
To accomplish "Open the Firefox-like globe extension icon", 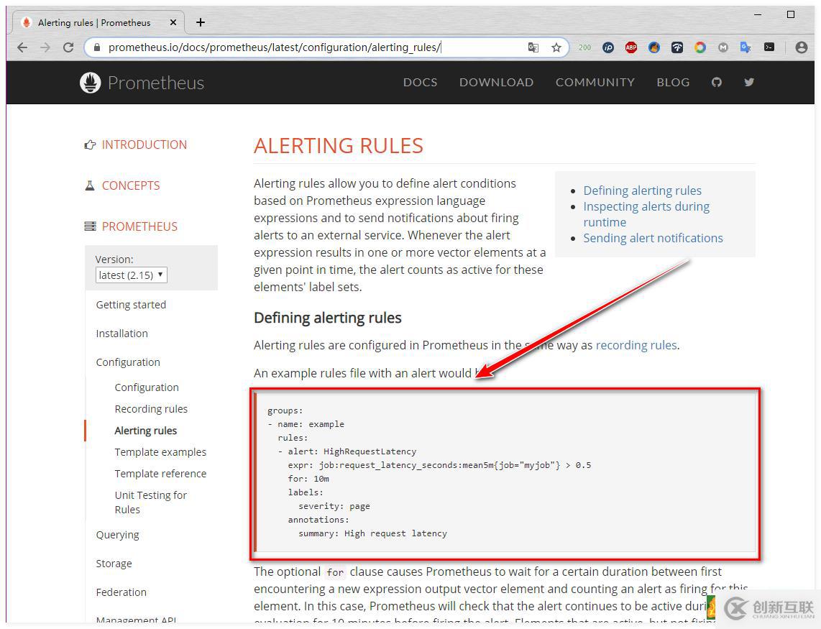I will [654, 47].
